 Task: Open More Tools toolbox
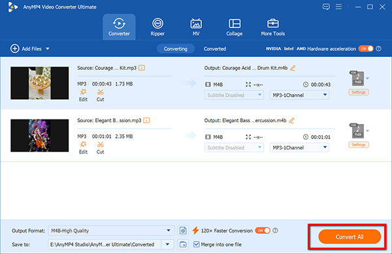point(272,27)
